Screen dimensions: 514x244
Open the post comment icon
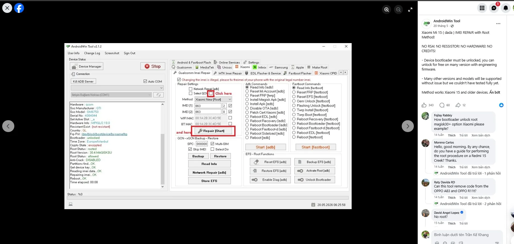click(x=442, y=105)
